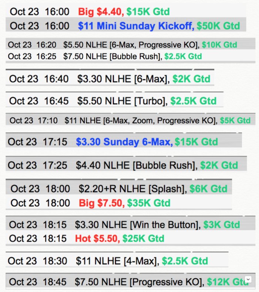The width and height of the screenshot is (259, 292).
Task: Open the $11 Mini Sunday Kickoff tournament
Action: pyautogui.click(x=135, y=26)
